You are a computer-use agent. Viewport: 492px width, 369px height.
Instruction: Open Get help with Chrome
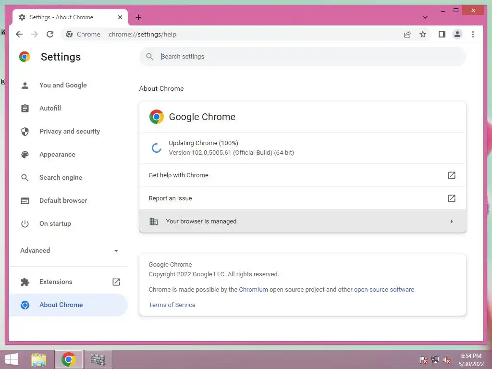coord(303,175)
